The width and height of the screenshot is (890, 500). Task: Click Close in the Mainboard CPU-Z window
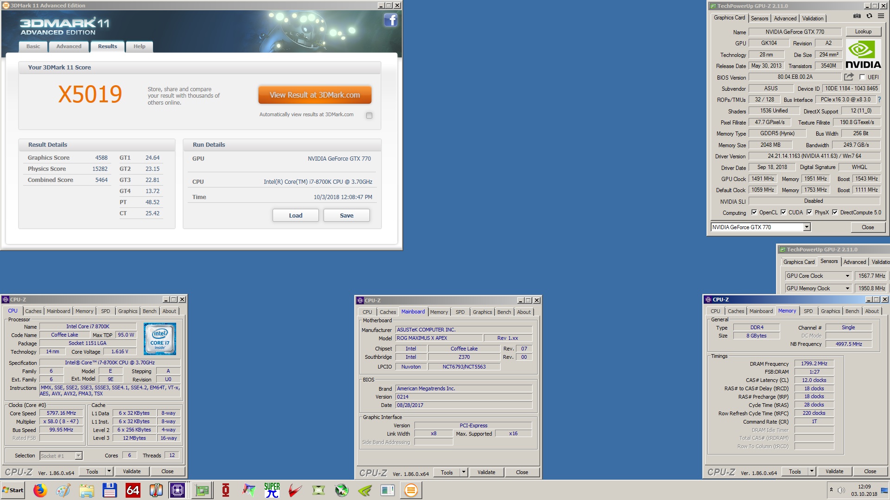click(x=522, y=472)
